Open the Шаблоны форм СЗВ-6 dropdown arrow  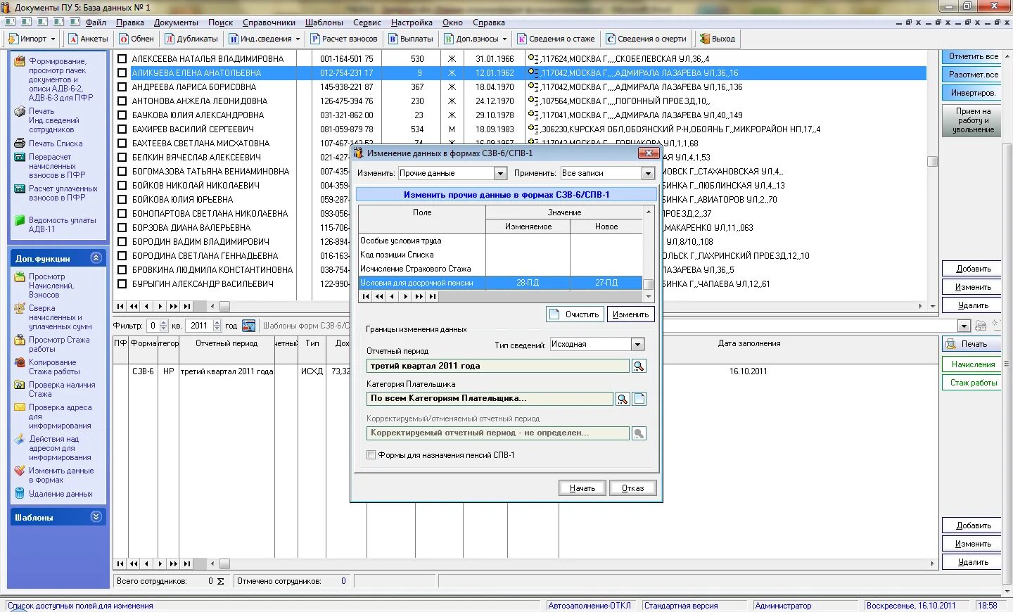coord(964,326)
